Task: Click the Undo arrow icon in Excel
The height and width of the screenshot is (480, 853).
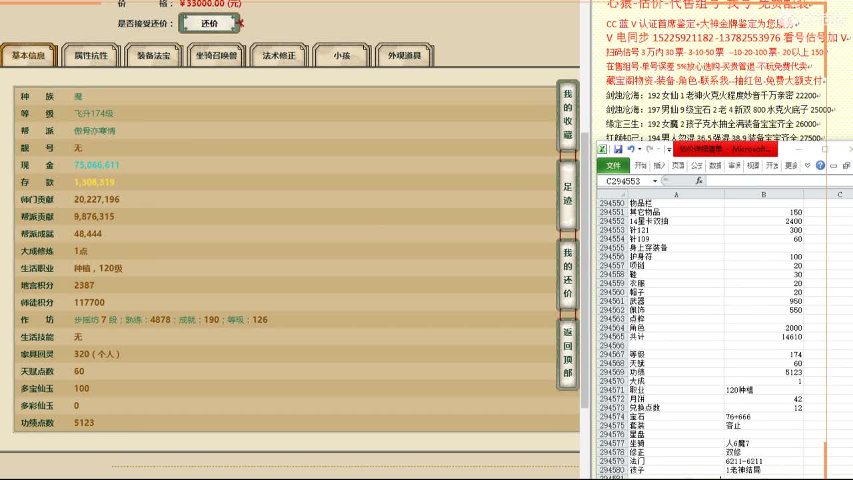Action: point(631,148)
